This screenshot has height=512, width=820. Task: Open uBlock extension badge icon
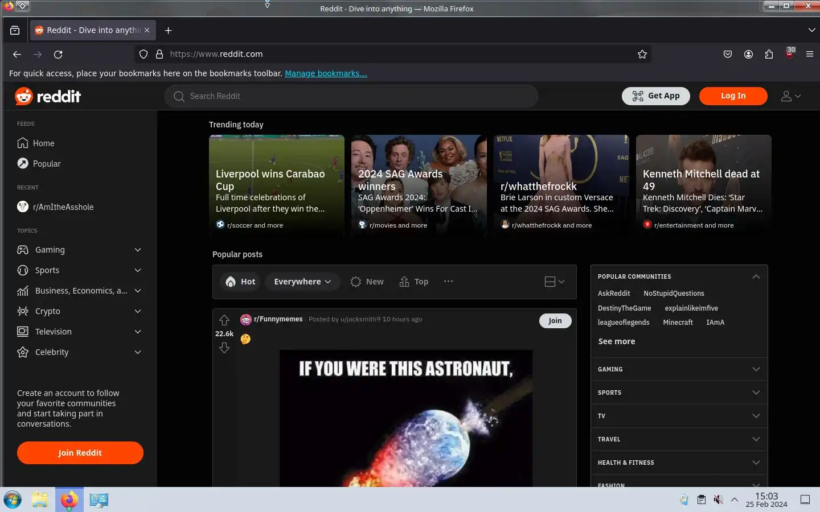(x=790, y=53)
